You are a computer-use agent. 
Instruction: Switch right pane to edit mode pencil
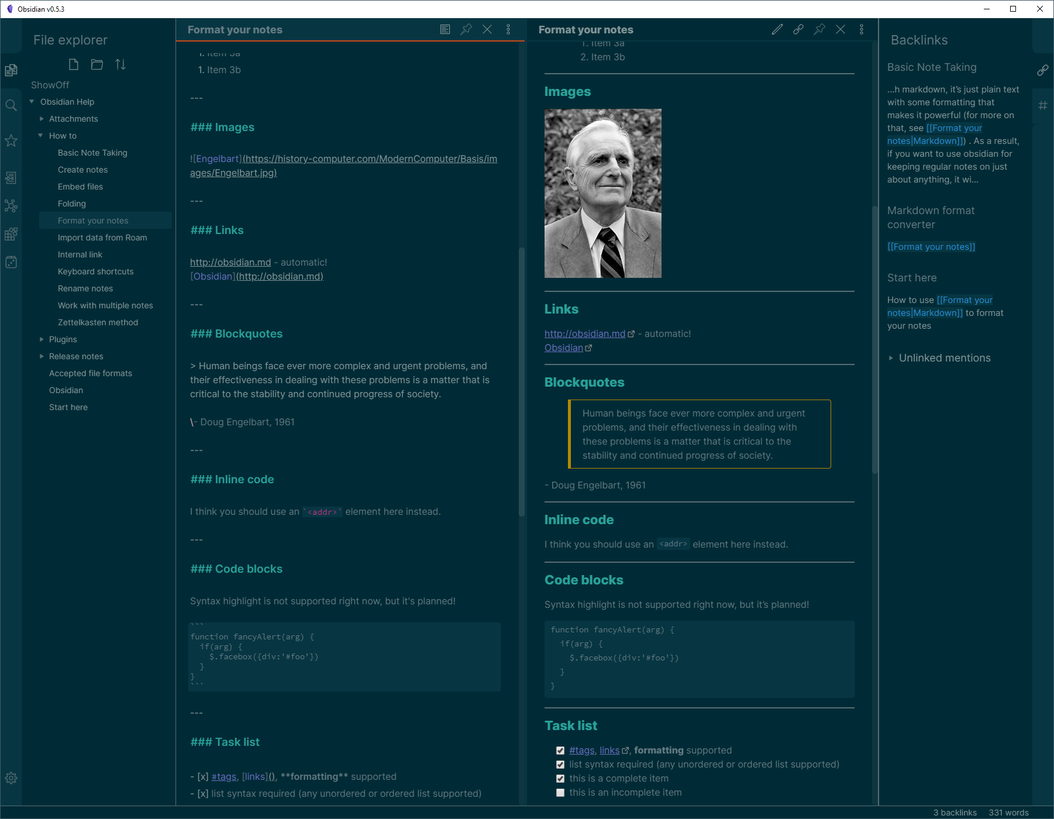point(777,29)
